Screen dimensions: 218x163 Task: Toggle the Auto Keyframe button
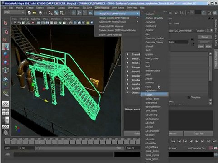point(211,148)
